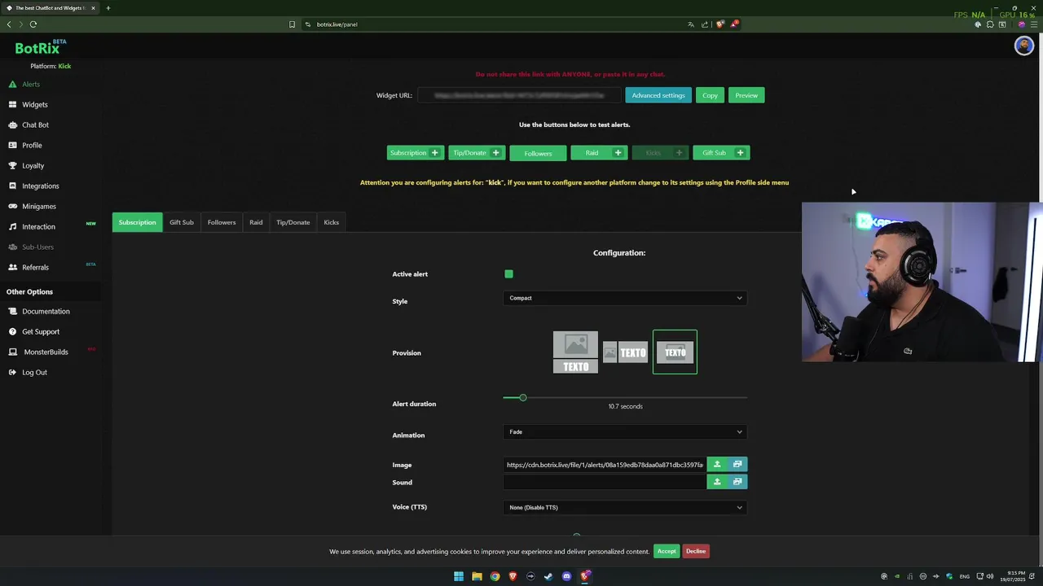The width and height of the screenshot is (1043, 586).
Task: Select image-above-text provision layout
Action: pos(575,352)
